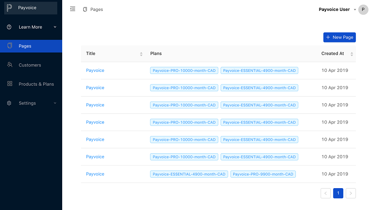Viewport: 374px width, 210px height.
Task: Collapse the sidebar with the menu-fold icon
Action: point(73,9)
